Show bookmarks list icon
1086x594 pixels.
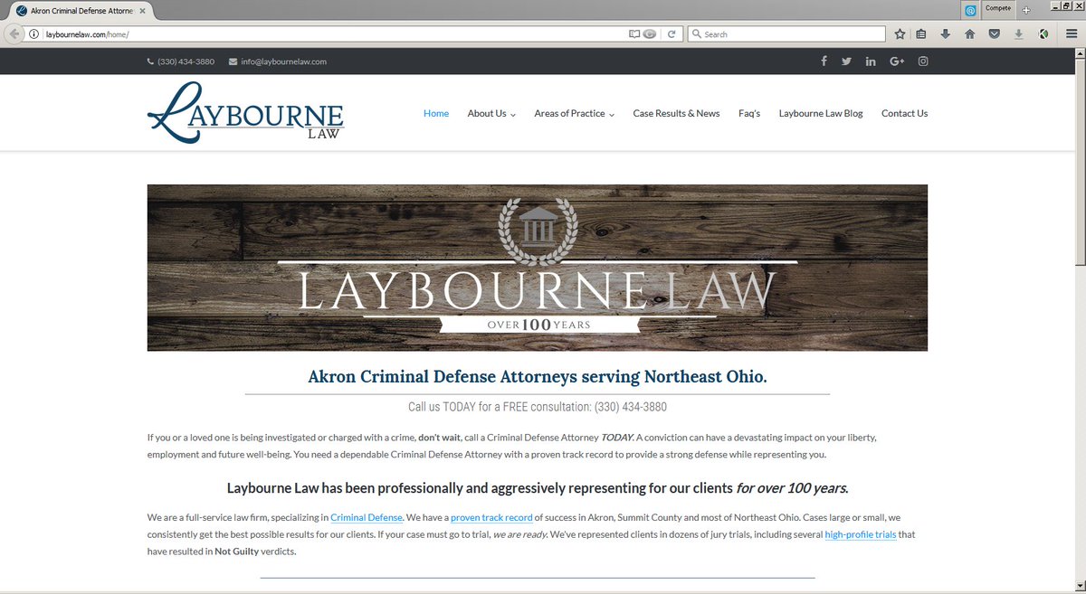(x=921, y=34)
